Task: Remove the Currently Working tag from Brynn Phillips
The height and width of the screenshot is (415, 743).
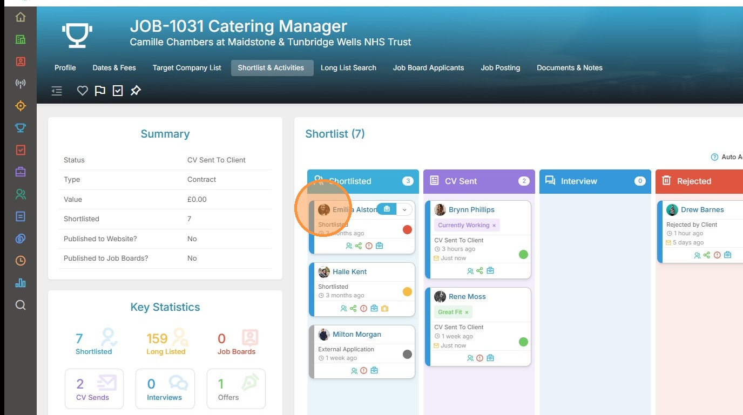Action: pos(494,226)
